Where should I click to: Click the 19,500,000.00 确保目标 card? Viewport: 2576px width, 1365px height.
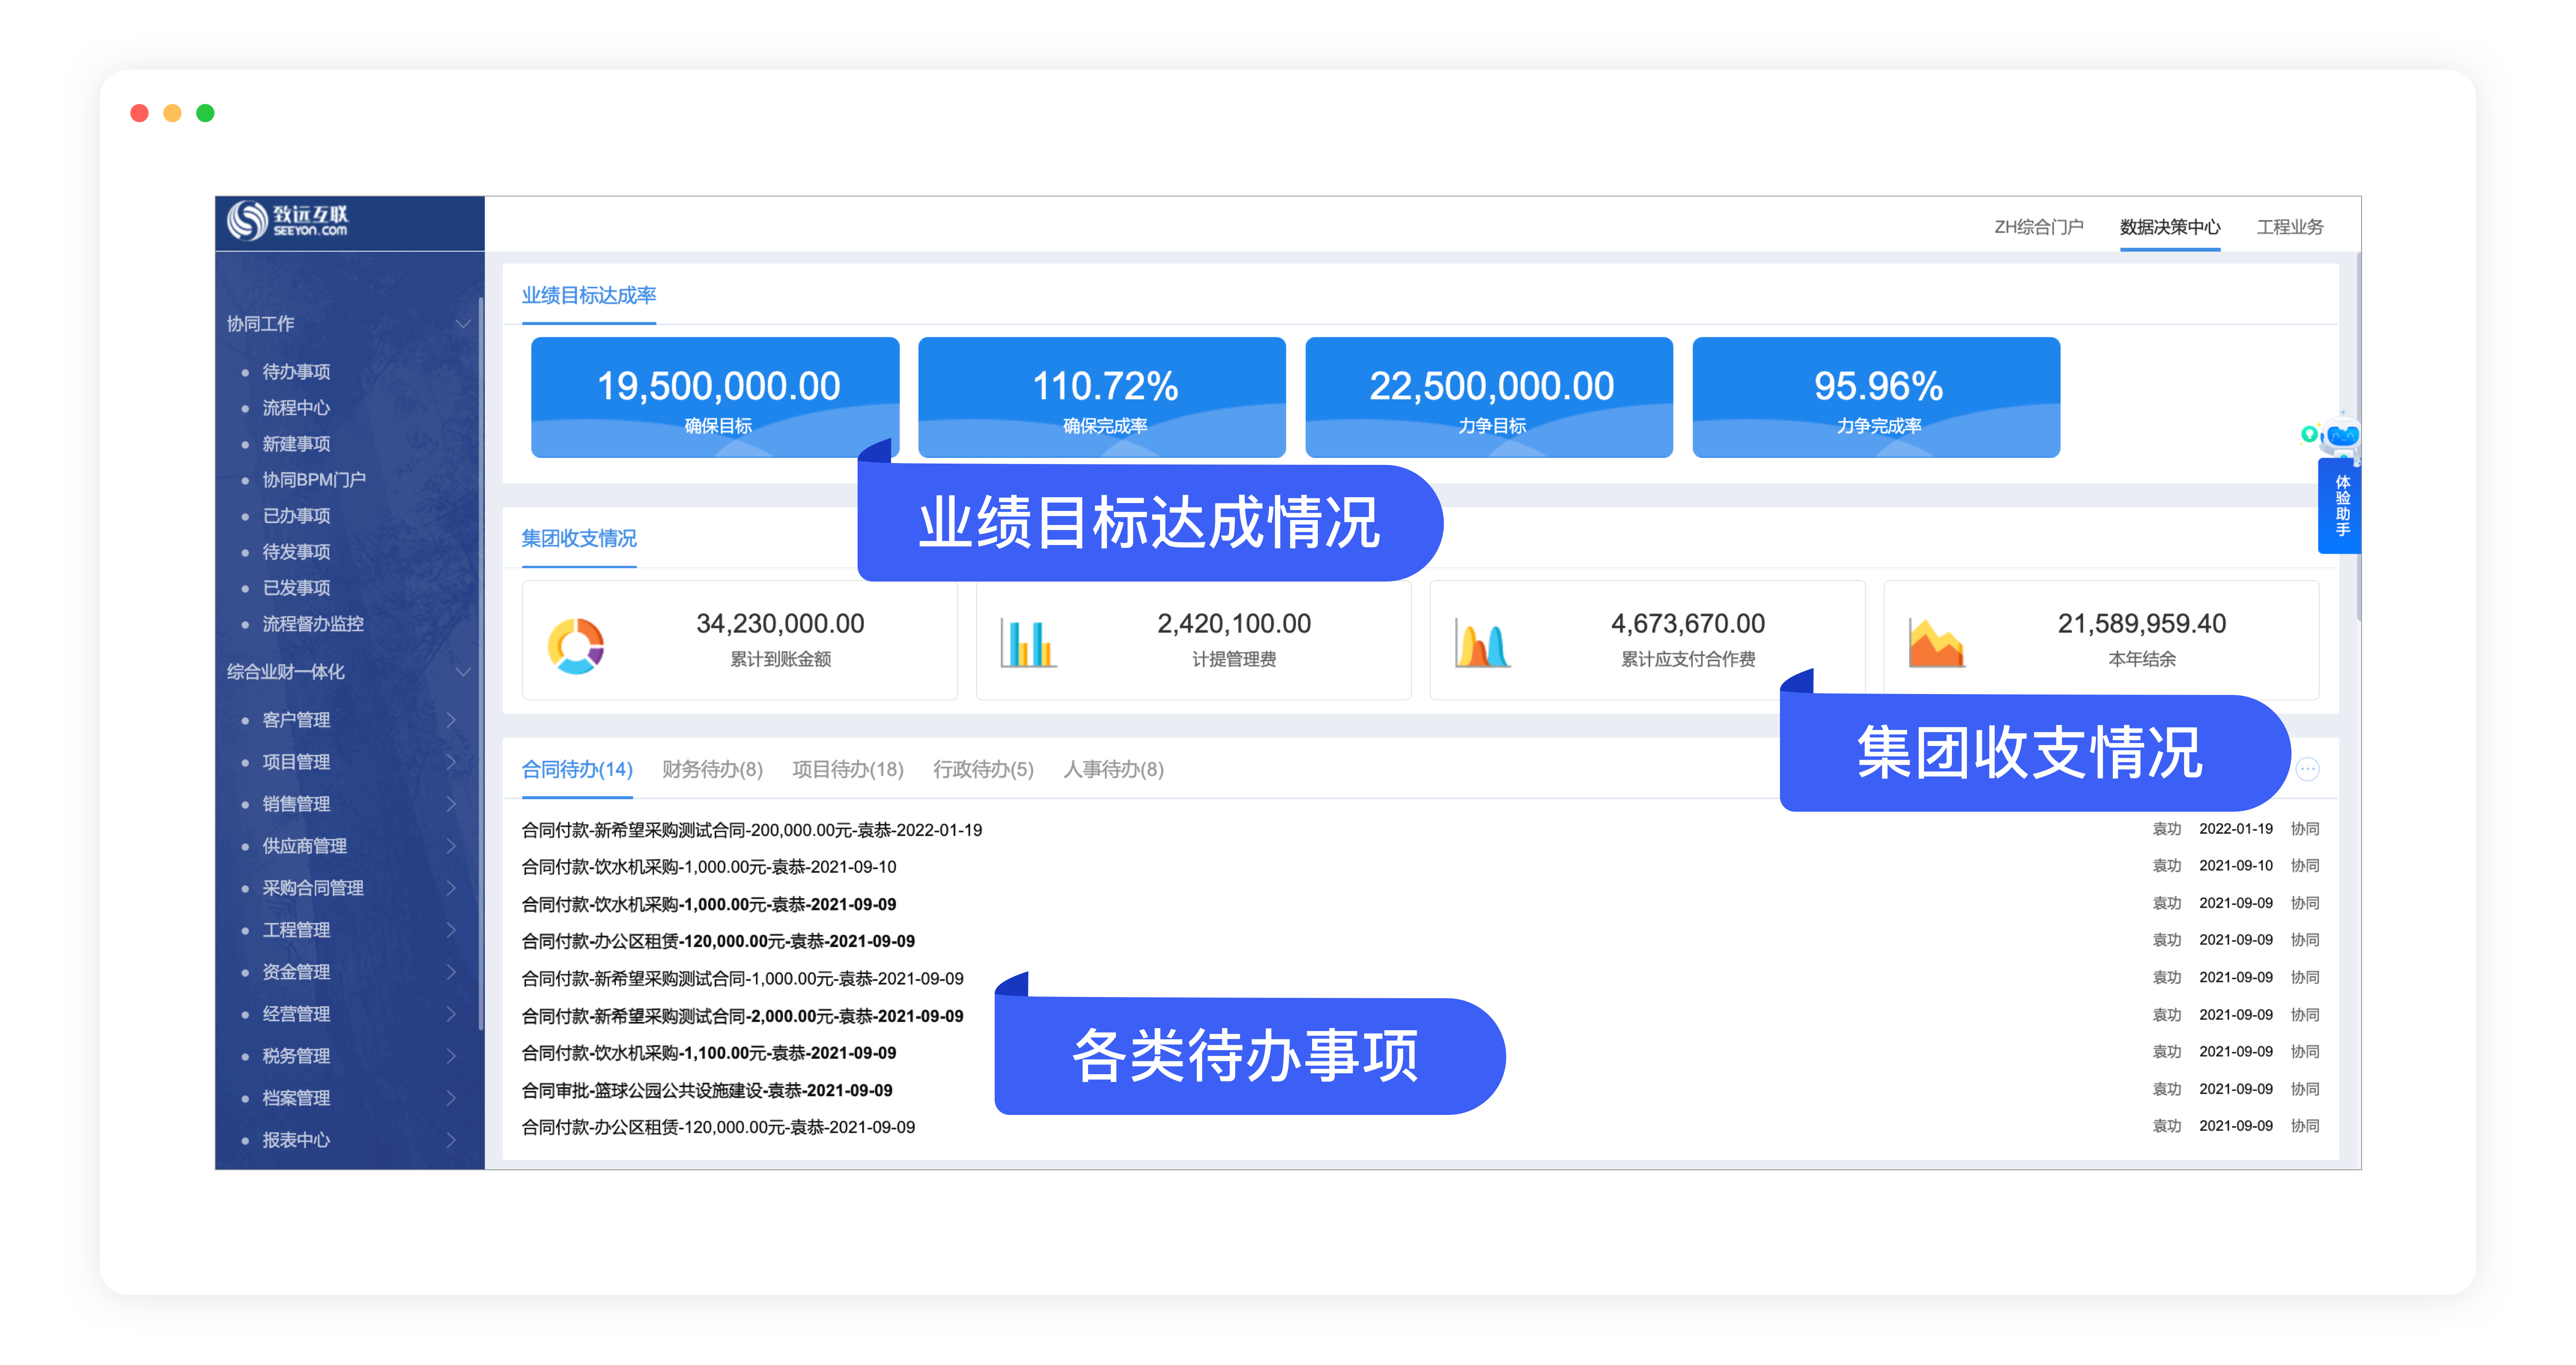point(715,397)
